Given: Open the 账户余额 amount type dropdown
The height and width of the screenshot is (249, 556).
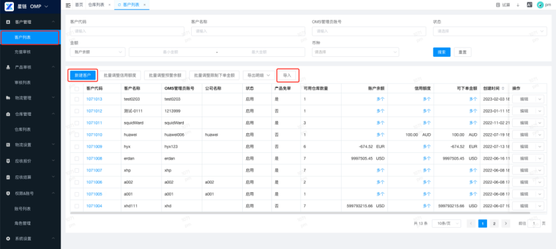Looking at the screenshot, I should tap(98, 52).
